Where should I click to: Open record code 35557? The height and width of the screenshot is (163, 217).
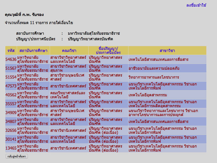tap(11, 104)
